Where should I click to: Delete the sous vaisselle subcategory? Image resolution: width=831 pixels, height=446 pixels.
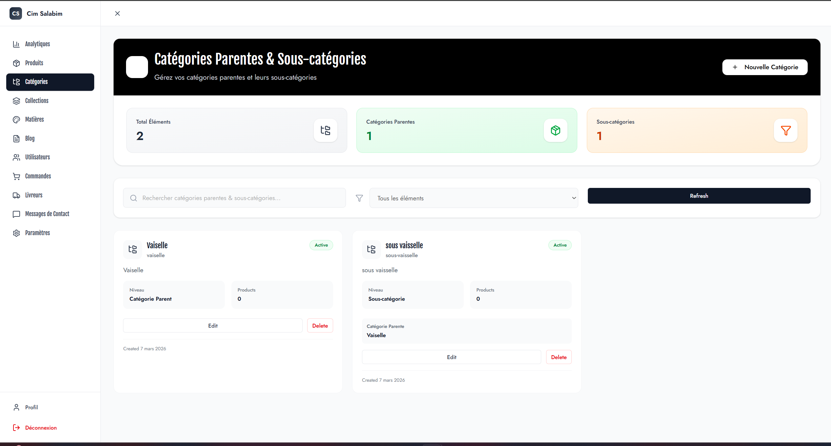tap(559, 357)
